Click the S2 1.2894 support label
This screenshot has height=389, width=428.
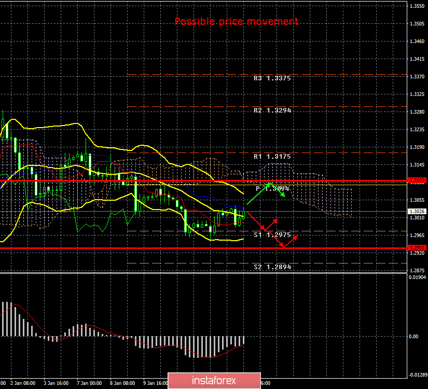pos(272,267)
